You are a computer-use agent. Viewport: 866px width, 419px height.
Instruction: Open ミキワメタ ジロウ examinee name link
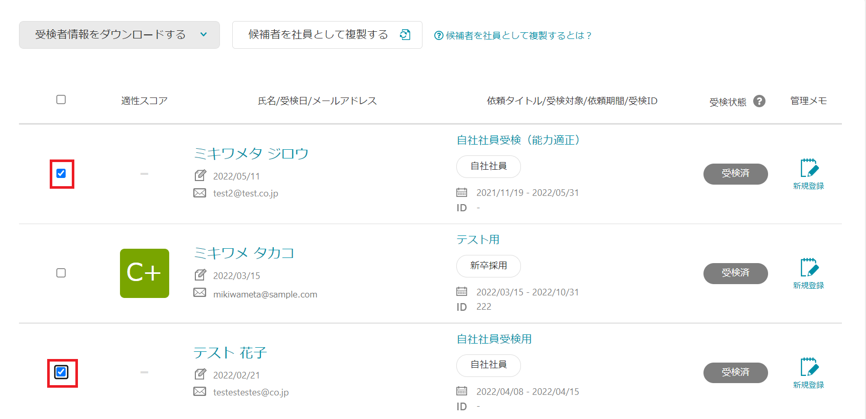(x=251, y=153)
